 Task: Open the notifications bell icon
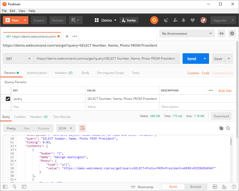tap(183, 20)
